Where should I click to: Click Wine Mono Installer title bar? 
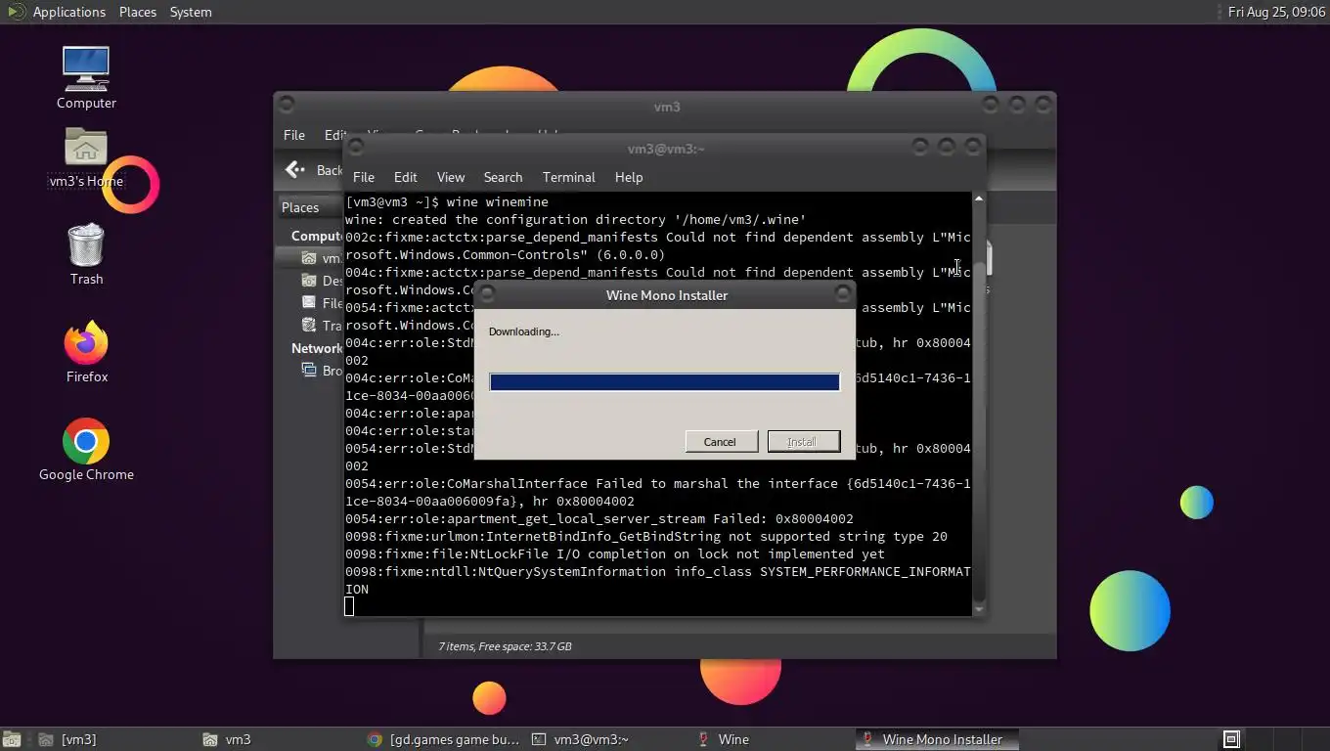click(x=666, y=294)
